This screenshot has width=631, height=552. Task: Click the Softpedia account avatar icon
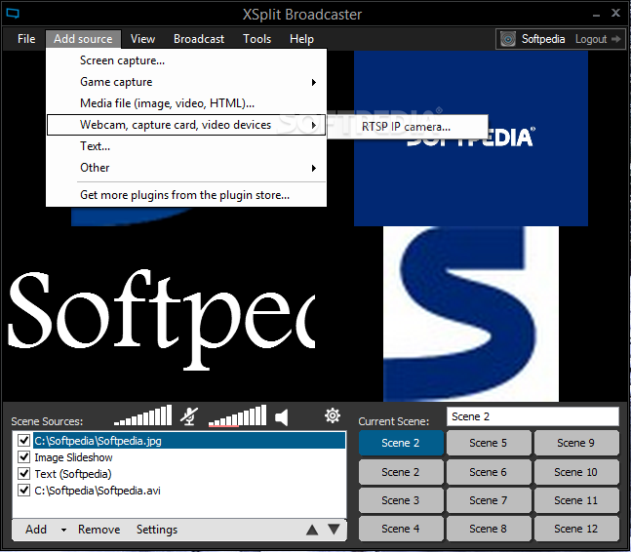(508, 39)
